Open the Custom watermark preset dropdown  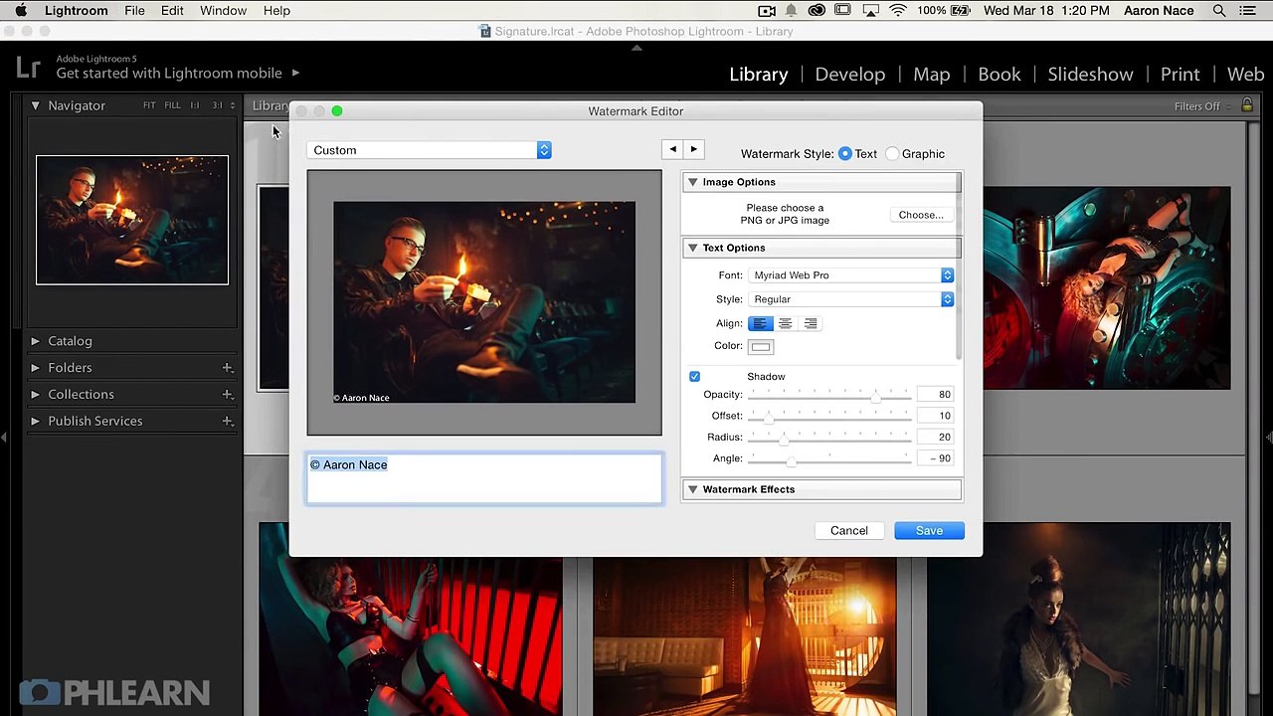click(429, 150)
